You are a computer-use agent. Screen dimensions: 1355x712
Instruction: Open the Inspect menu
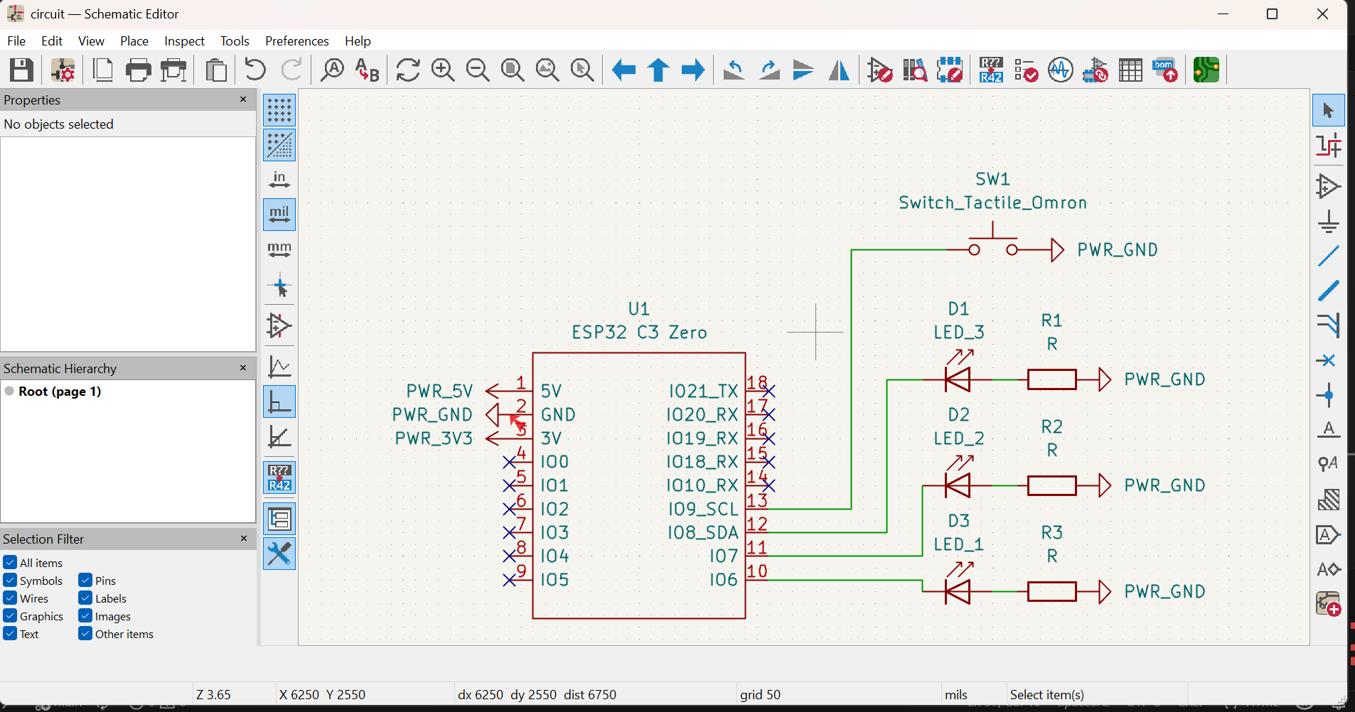point(184,41)
